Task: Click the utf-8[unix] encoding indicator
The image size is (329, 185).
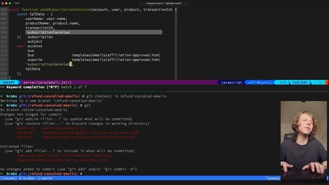Action: click(x=260, y=82)
